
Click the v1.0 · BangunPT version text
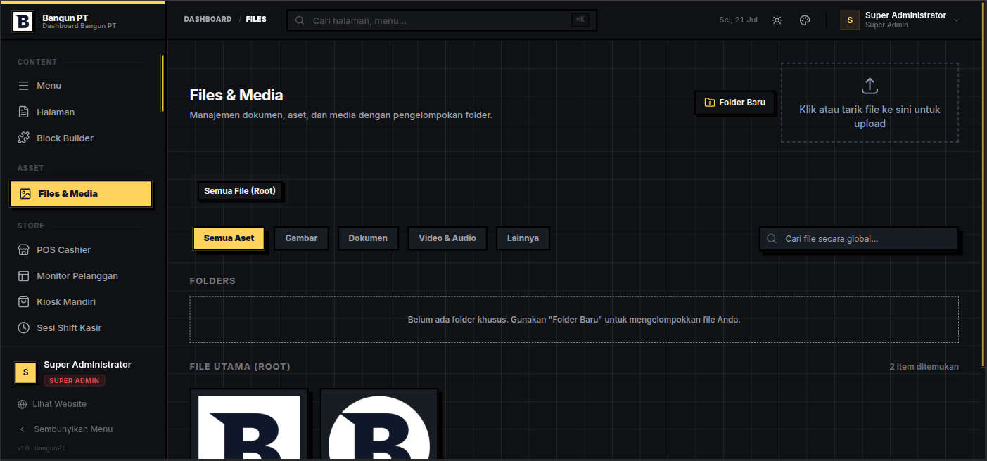tap(42, 448)
